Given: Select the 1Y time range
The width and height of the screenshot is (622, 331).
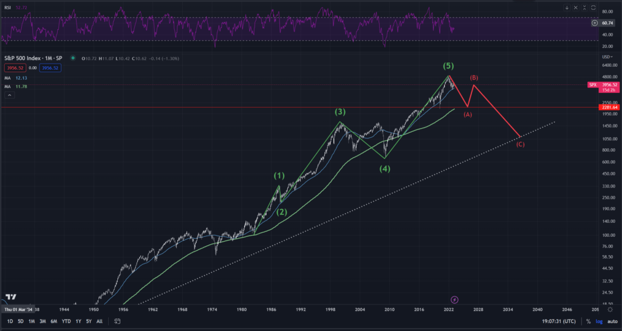Looking at the screenshot, I should click(x=78, y=321).
